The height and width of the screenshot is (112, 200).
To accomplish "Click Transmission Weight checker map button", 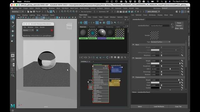I will pos(182,80).
